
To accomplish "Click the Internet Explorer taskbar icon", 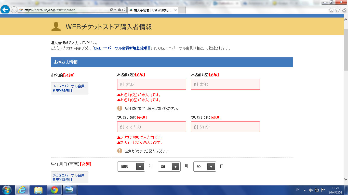I will 22,190.
